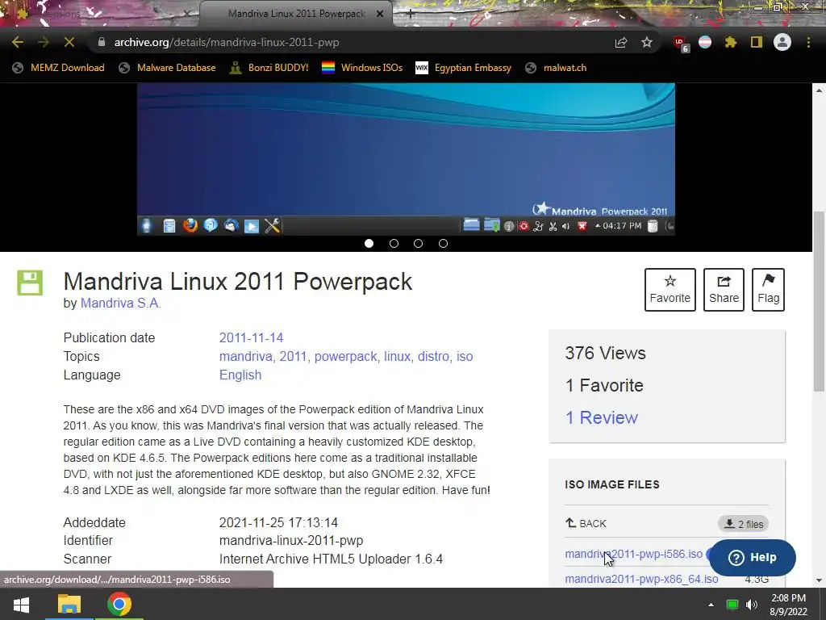Open the striped flag extension icon
Screen dimensions: 826x620
(x=705, y=42)
